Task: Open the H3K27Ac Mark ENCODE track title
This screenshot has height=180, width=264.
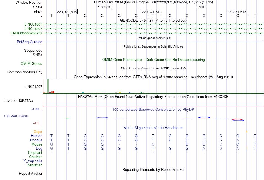Action: coord(153,97)
